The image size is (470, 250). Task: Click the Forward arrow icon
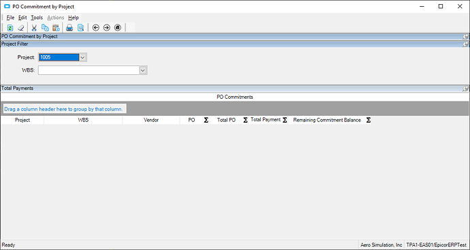pos(106,27)
